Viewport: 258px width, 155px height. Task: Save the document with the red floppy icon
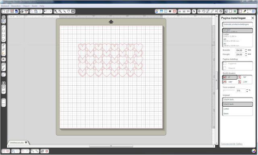[x=12, y=11]
